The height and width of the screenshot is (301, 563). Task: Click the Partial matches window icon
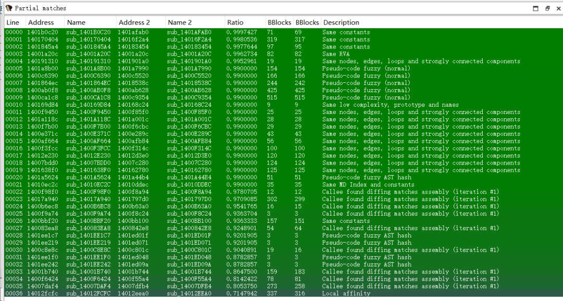9,8
